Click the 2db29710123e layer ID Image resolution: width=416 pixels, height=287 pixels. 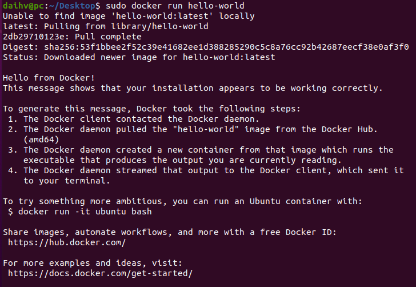pyautogui.click(x=33, y=36)
